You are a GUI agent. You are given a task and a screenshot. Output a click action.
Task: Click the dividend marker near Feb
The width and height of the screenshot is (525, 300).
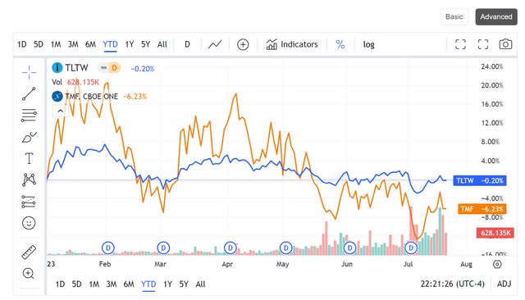[108, 248]
